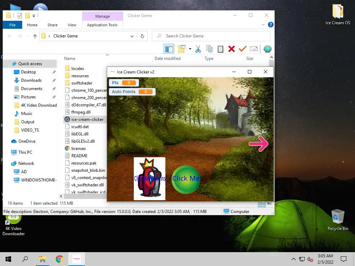Click the Properties quick access icon
This screenshot has height=266, width=355.
tap(20, 15)
